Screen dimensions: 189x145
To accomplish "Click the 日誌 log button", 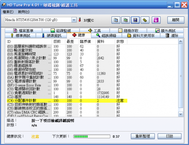I will click(x=170, y=136).
